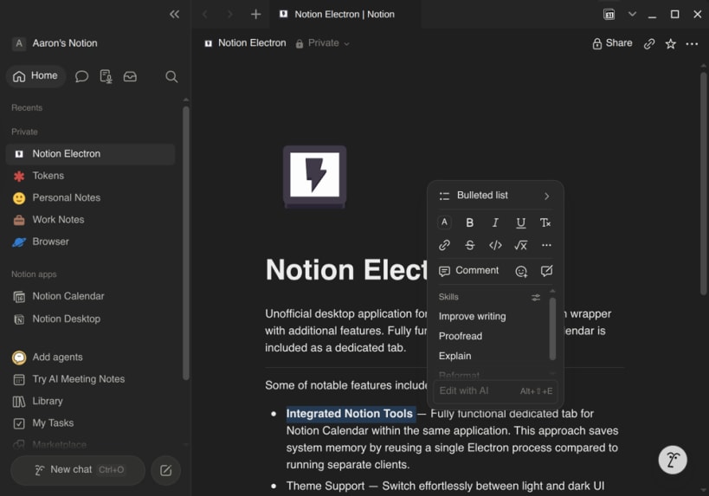Toggle italic formatting on selection
The height and width of the screenshot is (496, 709).
tap(495, 222)
